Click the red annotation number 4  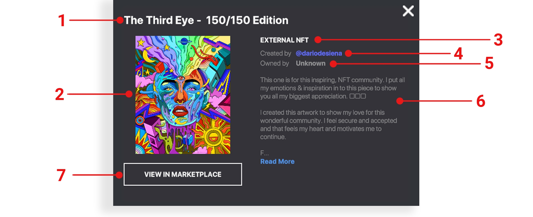[x=458, y=53]
